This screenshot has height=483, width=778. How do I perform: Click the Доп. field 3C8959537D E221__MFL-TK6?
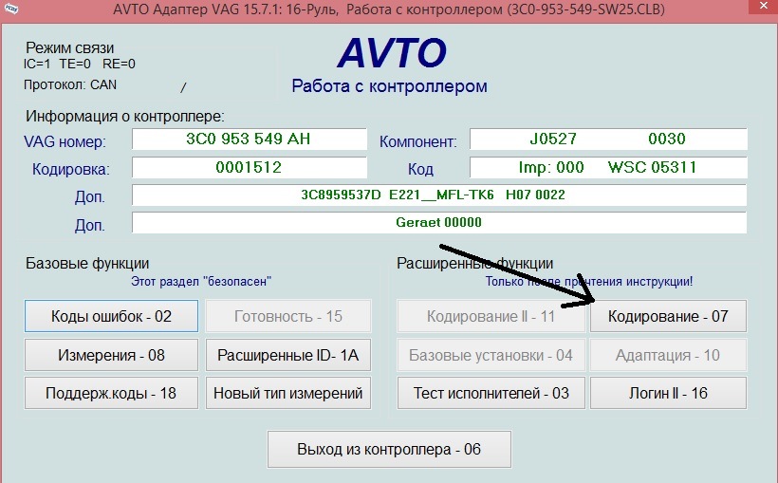click(x=439, y=195)
